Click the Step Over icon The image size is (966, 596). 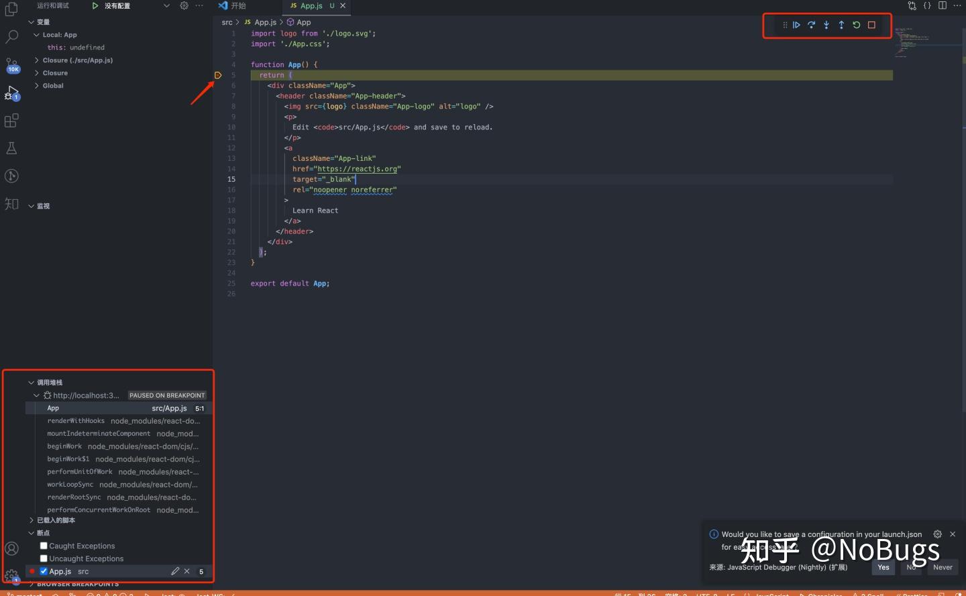tap(811, 25)
